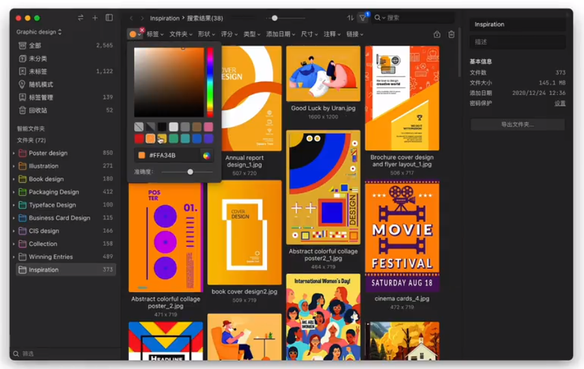Click the trash icon in filter bar

tap(451, 34)
